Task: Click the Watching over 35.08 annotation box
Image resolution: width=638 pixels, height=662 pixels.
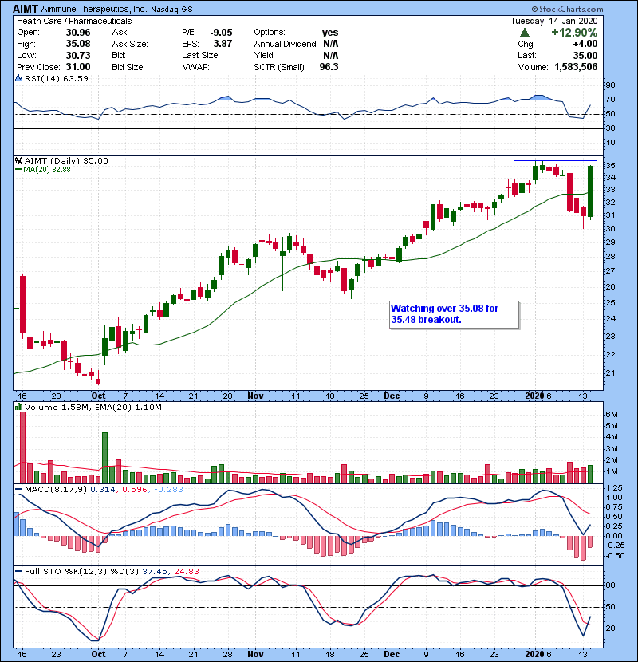Action: pyautogui.click(x=454, y=314)
